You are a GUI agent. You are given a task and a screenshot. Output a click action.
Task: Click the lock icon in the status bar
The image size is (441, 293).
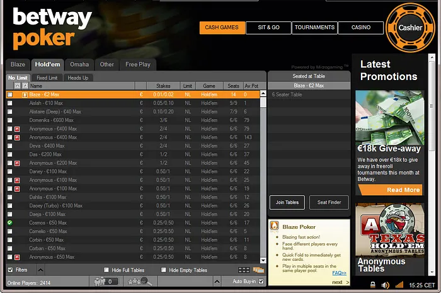[x=373, y=285]
